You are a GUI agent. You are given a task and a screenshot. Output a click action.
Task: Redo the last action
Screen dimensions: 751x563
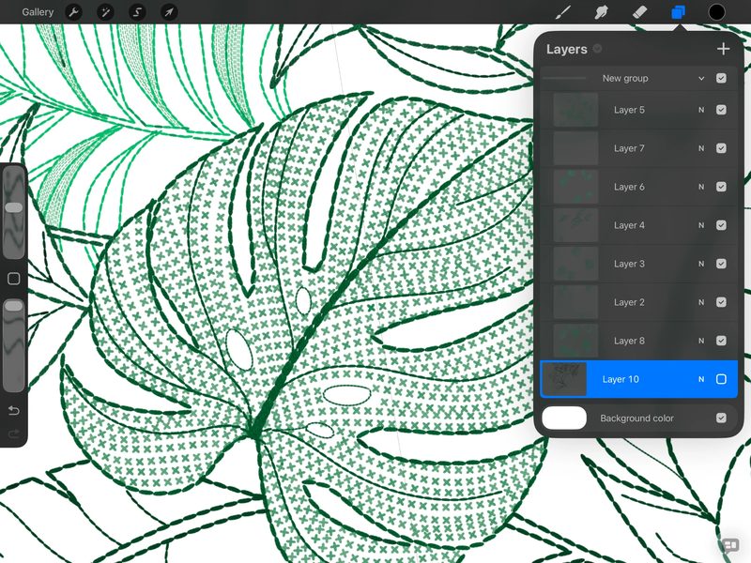(x=14, y=434)
